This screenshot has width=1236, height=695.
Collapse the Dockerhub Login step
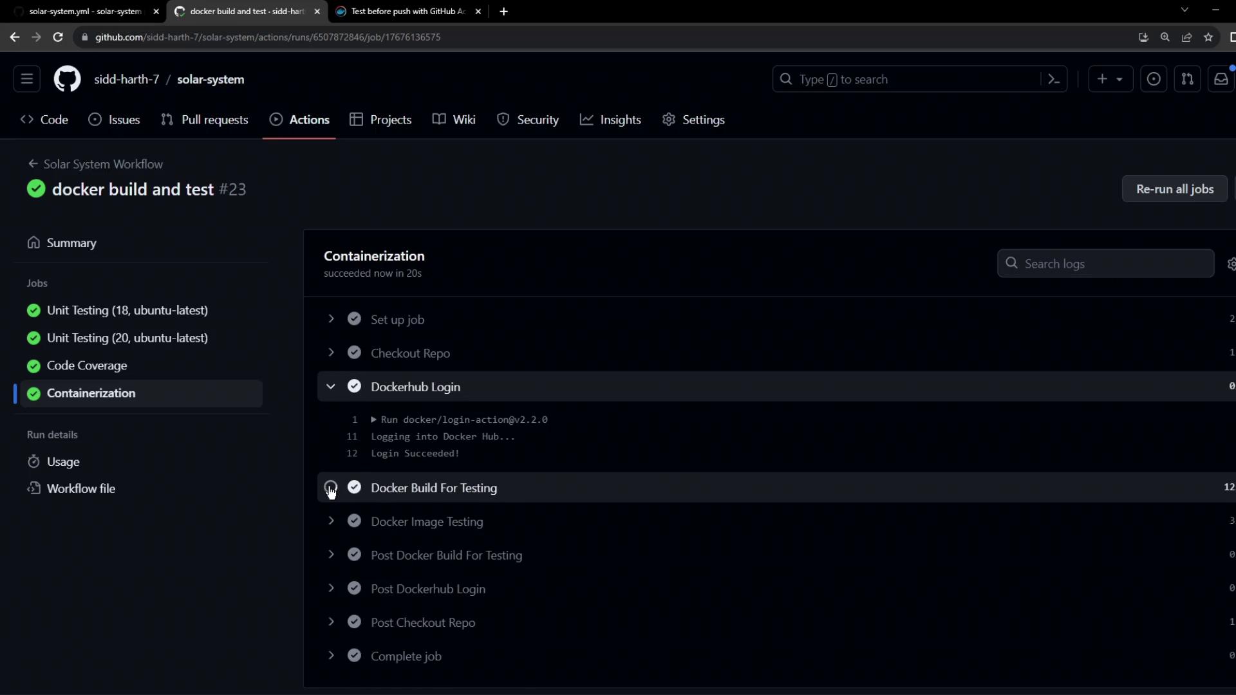[331, 387]
